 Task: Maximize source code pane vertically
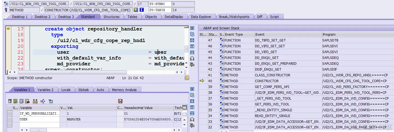coord(192,46)
